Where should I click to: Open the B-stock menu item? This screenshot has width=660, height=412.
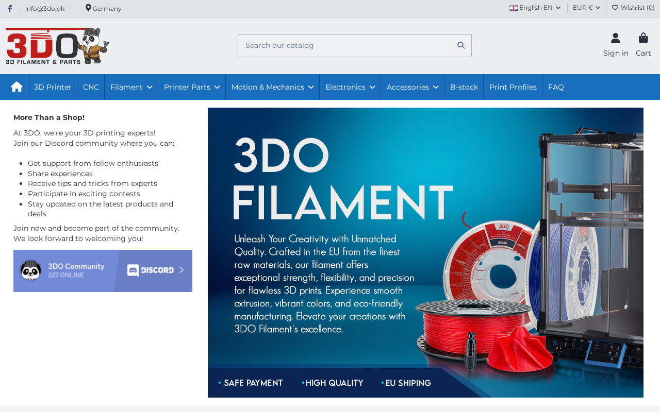tap(464, 87)
